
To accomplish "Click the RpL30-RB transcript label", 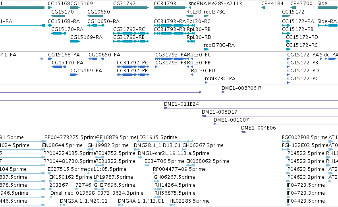I will 199,29.
